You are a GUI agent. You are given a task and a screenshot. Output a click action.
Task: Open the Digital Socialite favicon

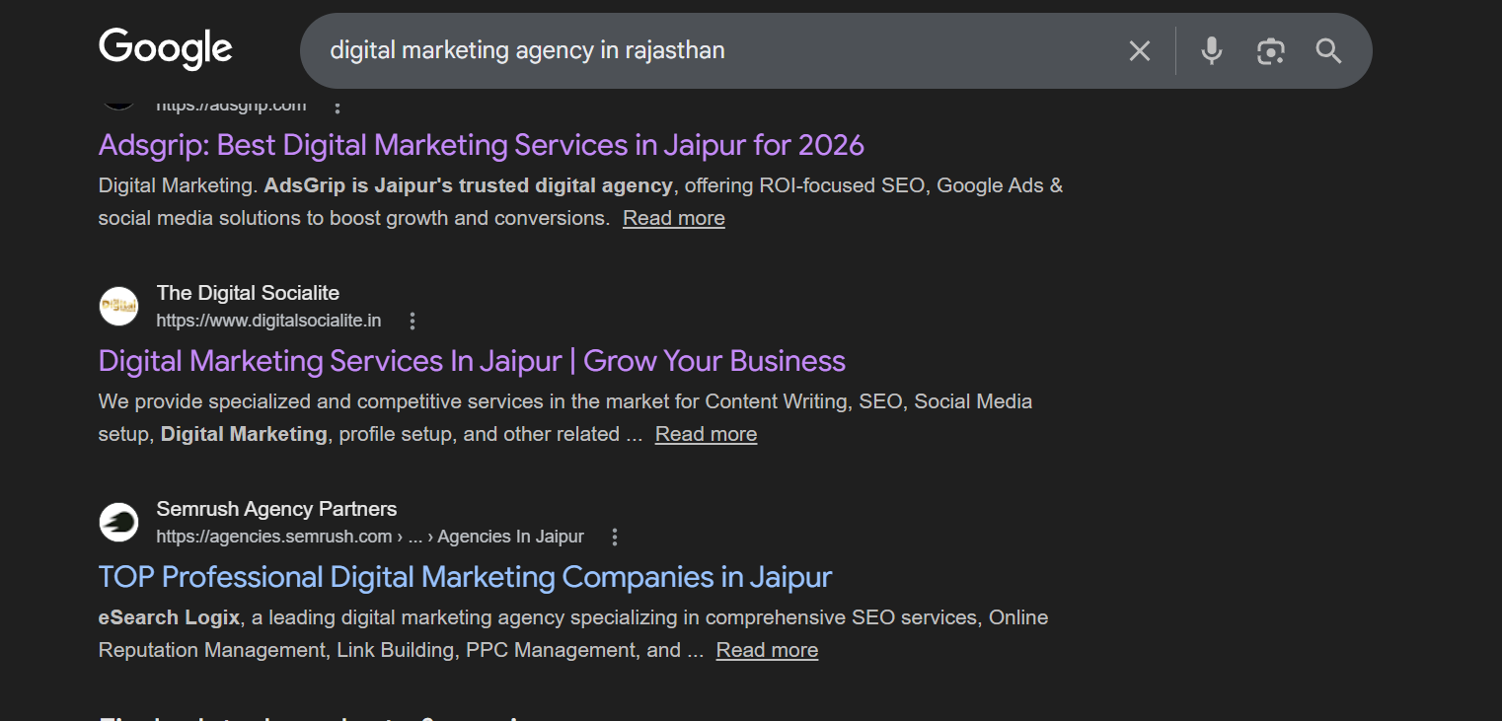[x=118, y=306]
